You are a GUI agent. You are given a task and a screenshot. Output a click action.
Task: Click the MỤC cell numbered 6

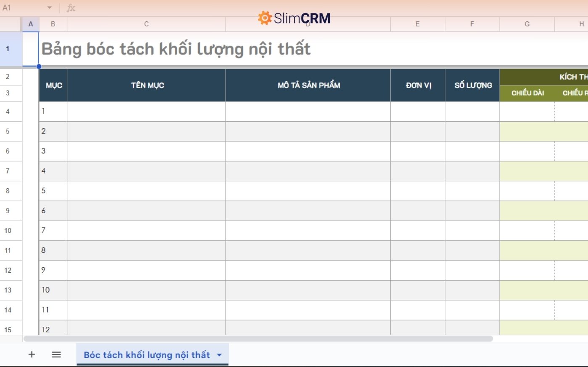point(53,211)
